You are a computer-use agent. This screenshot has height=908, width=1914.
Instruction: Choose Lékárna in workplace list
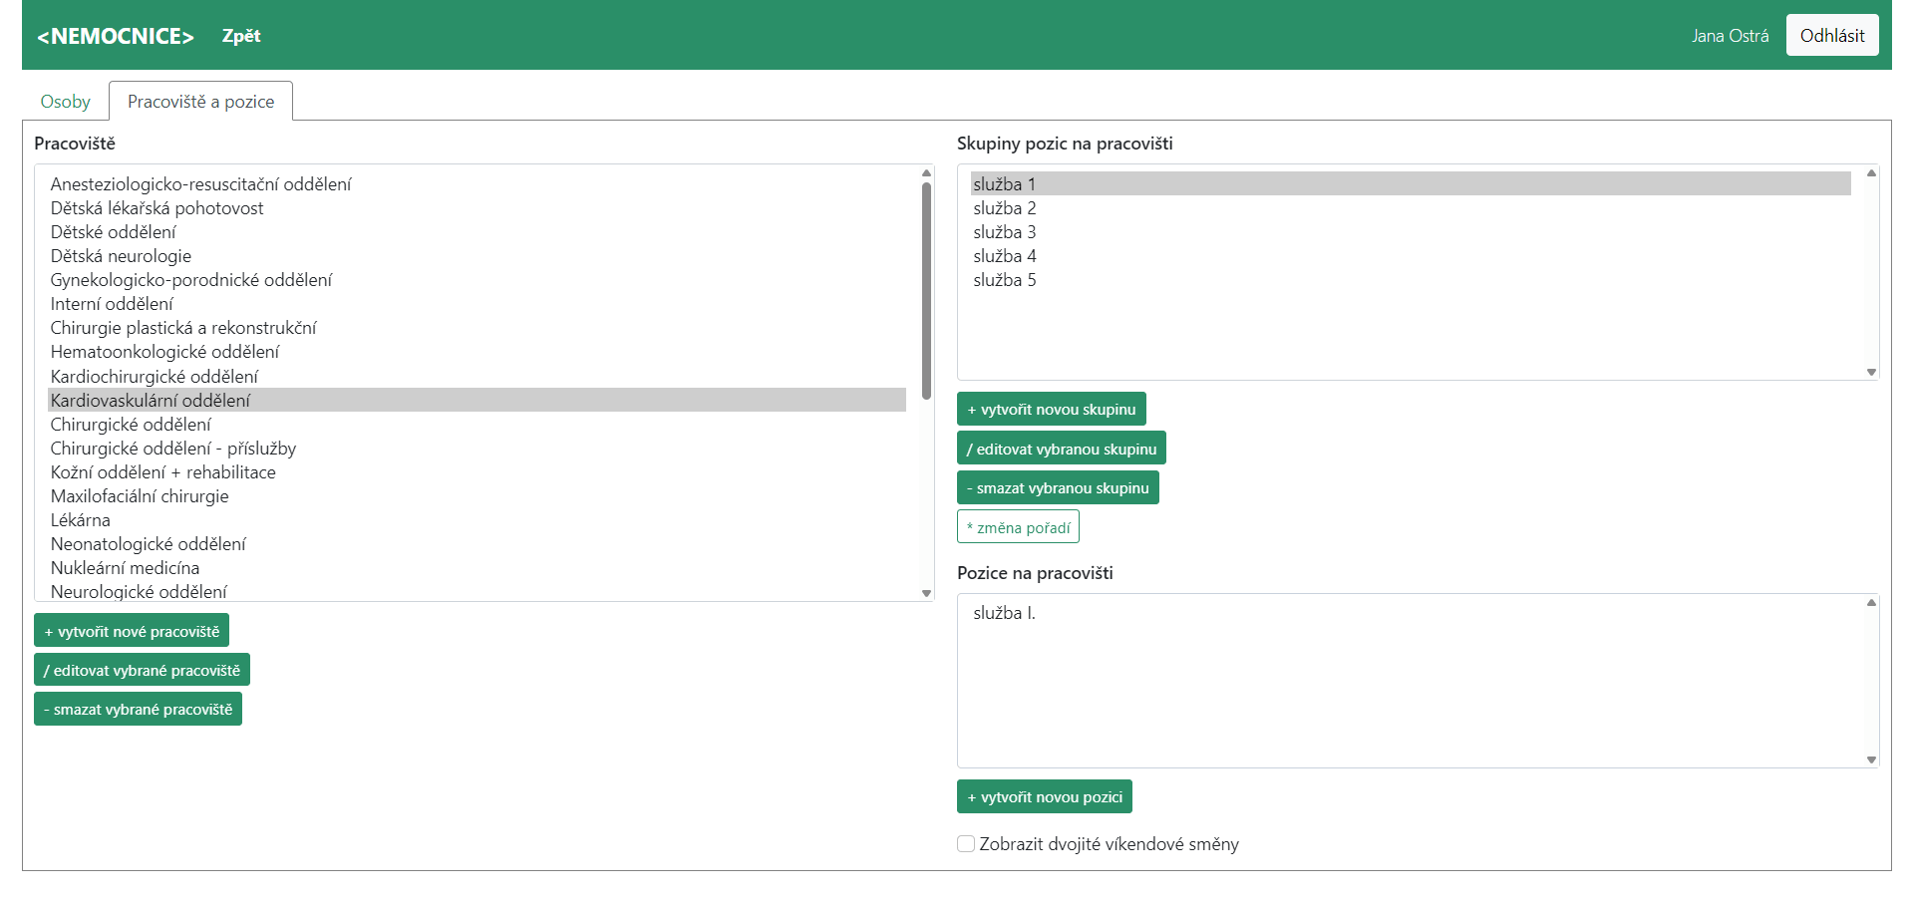478,520
